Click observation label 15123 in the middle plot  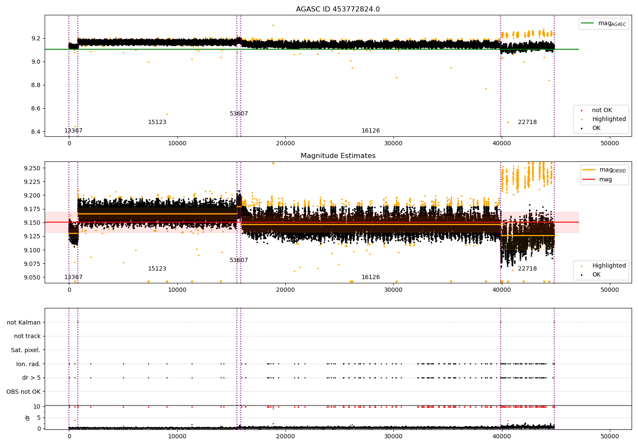(157, 269)
